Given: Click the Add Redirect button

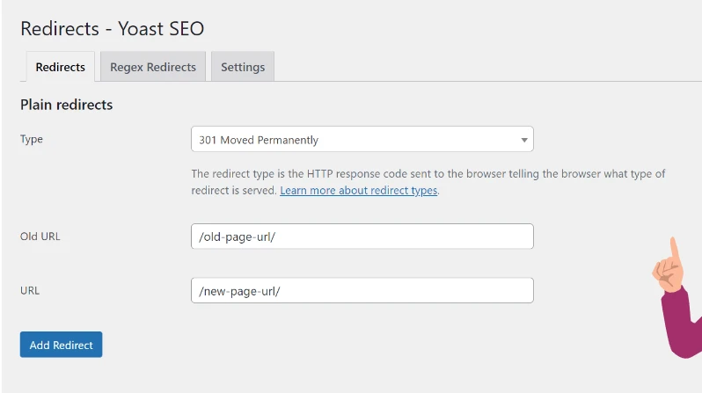Looking at the screenshot, I should (x=61, y=345).
